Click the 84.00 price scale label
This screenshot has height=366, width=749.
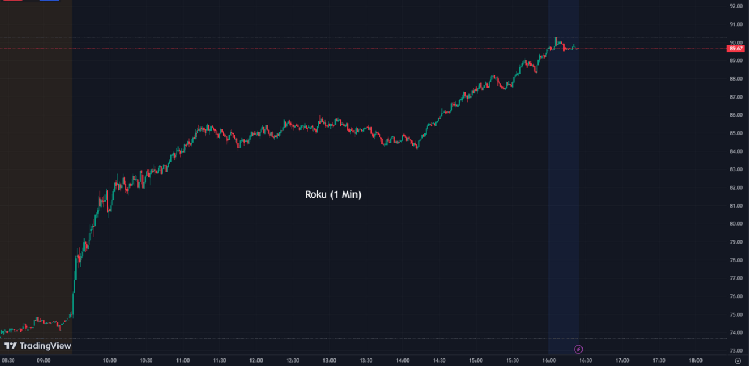[x=736, y=151]
